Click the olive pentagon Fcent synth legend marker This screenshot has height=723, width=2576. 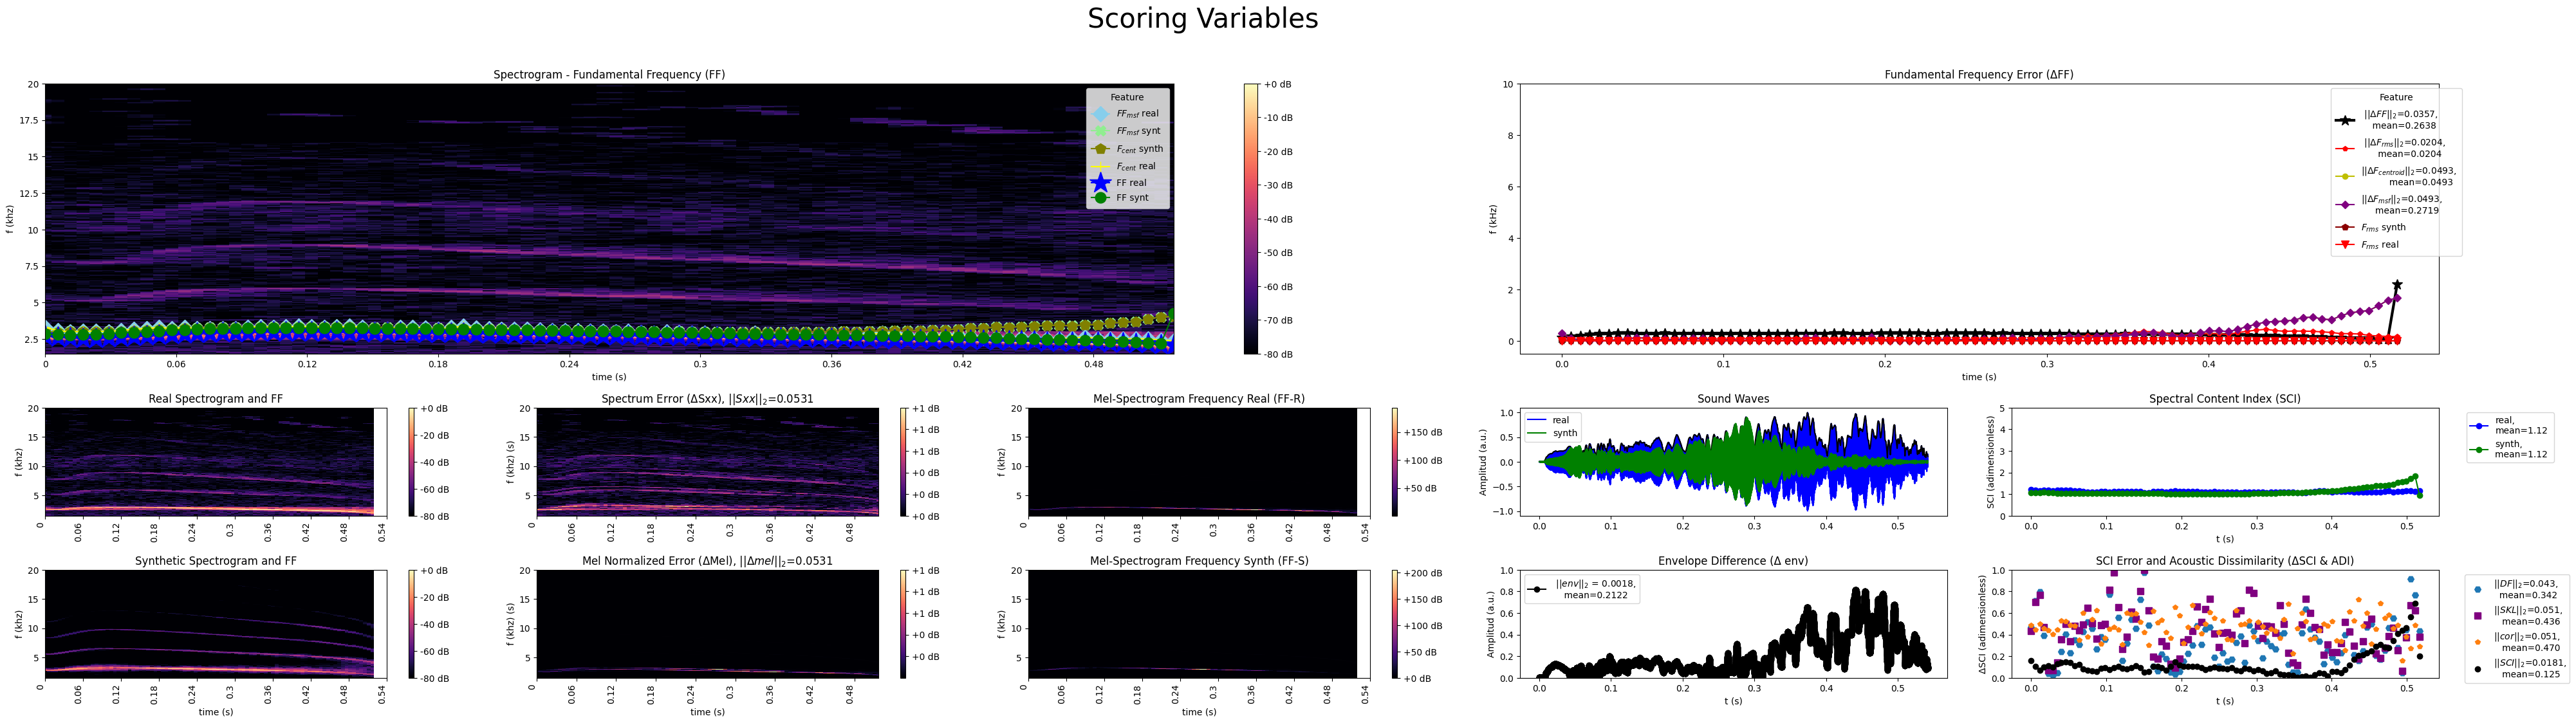coord(1100,149)
